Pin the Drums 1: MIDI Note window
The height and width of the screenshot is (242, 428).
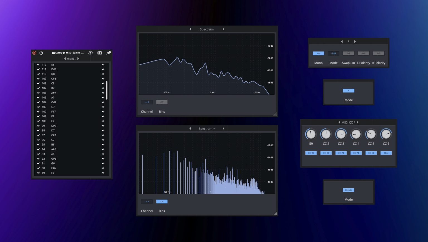[x=109, y=53]
